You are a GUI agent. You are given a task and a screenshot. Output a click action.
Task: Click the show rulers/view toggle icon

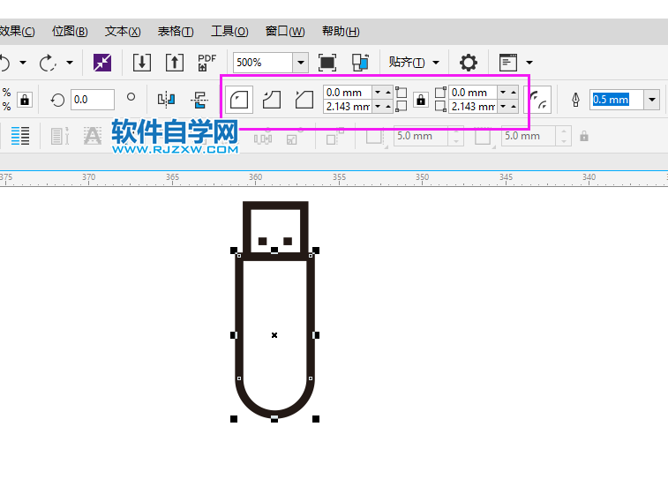(x=360, y=63)
